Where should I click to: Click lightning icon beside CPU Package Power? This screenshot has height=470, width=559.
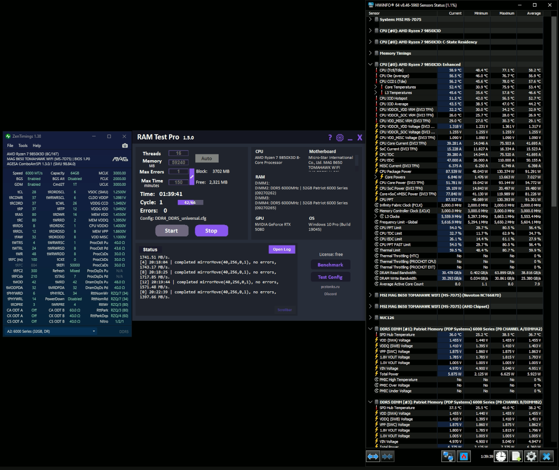[x=376, y=171]
